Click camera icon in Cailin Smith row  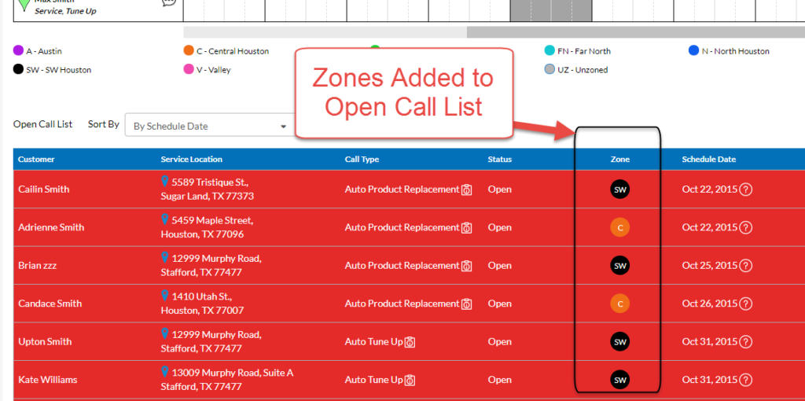pyautogui.click(x=467, y=189)
